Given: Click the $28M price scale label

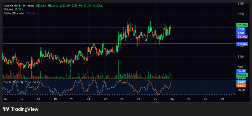Looking at the screenshot, I should [241, 14].
